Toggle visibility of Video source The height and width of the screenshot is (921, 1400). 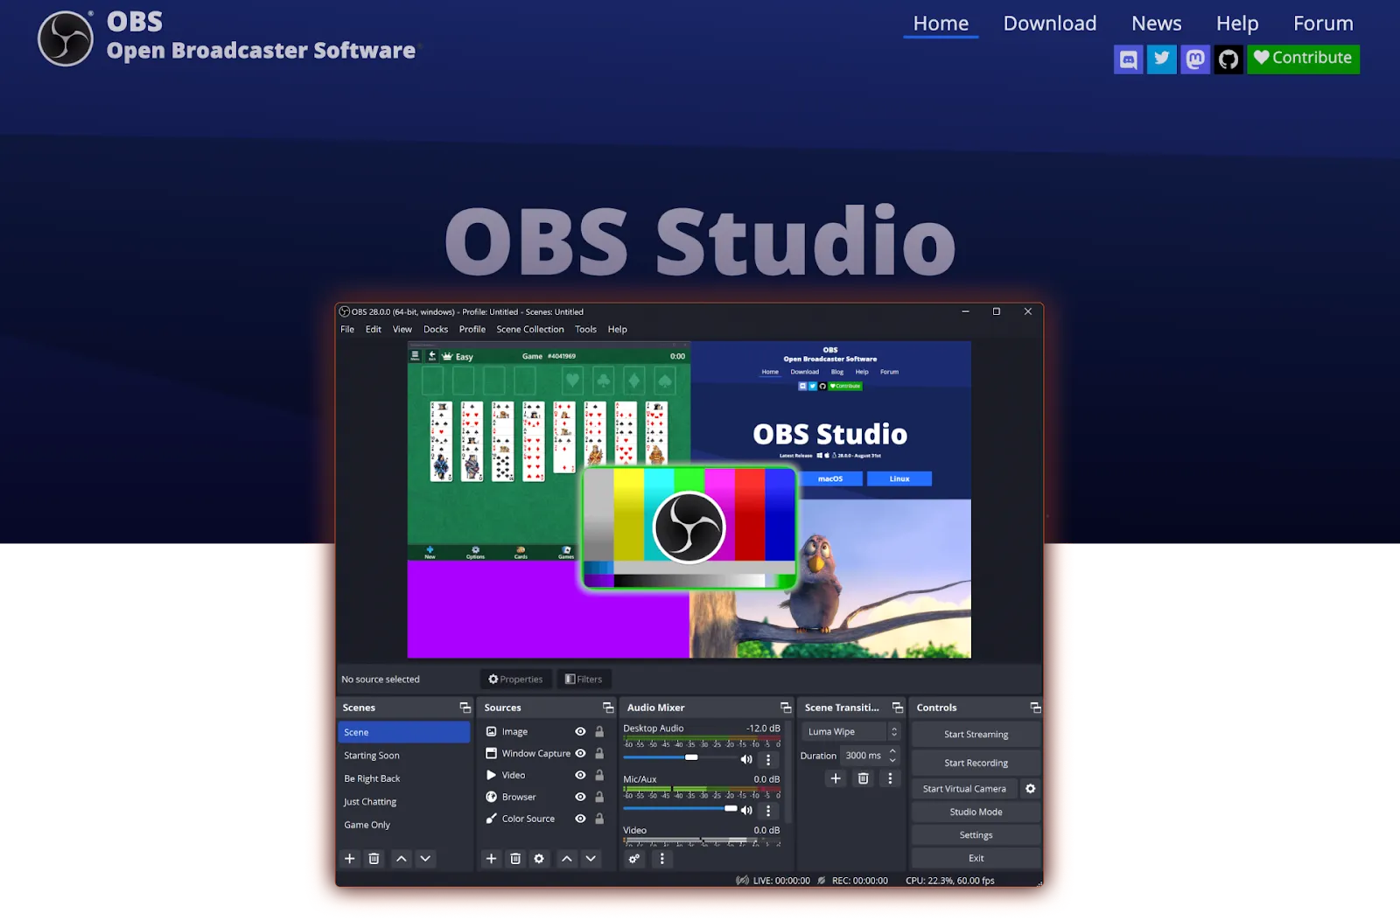[x=580, y=776]
